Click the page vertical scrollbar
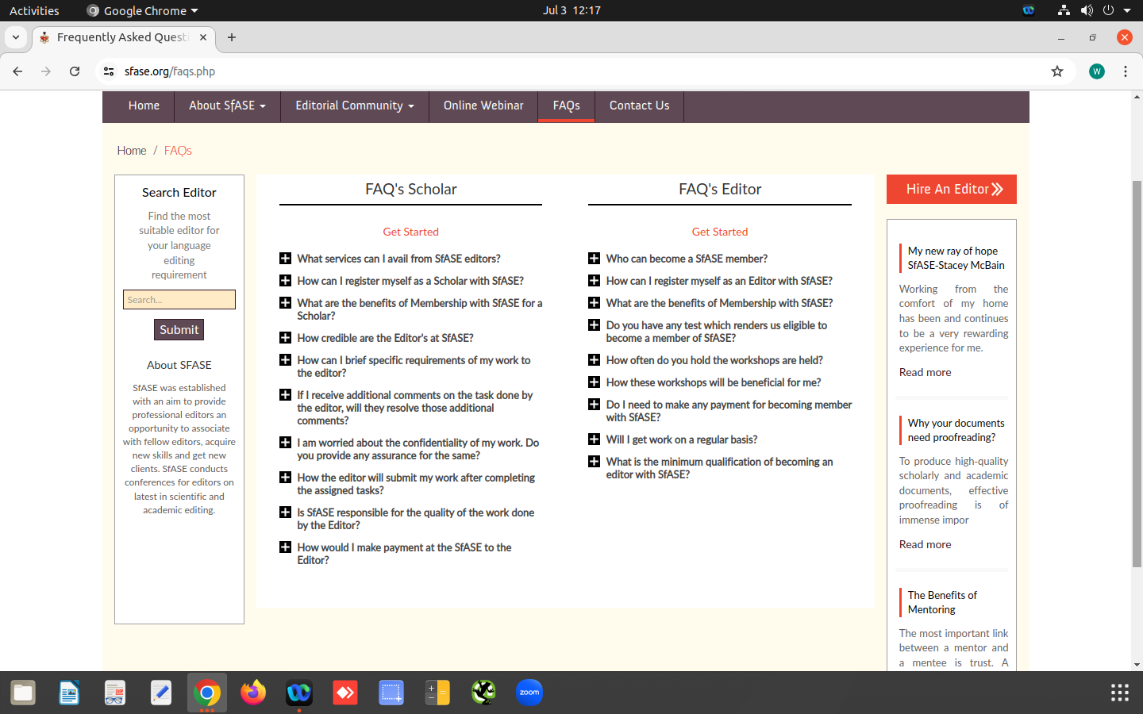1143x714 pixels. (1137, 373)
